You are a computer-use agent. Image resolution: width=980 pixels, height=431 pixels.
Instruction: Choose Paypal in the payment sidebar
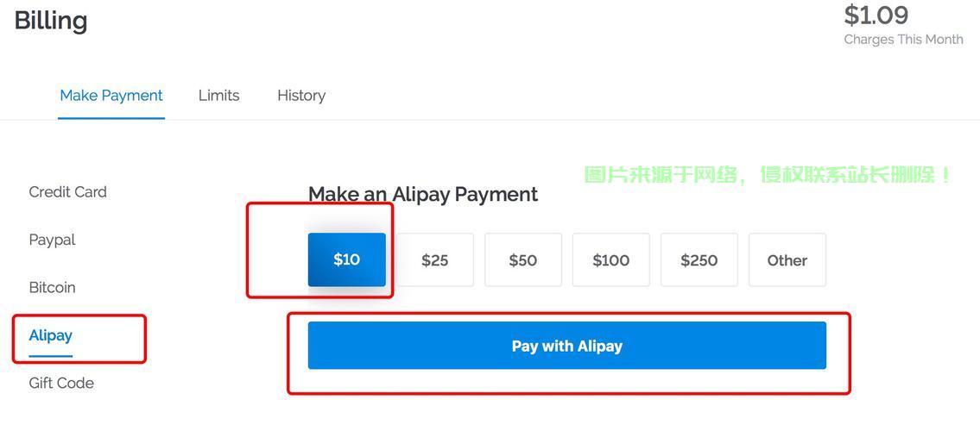coord(52,240)
